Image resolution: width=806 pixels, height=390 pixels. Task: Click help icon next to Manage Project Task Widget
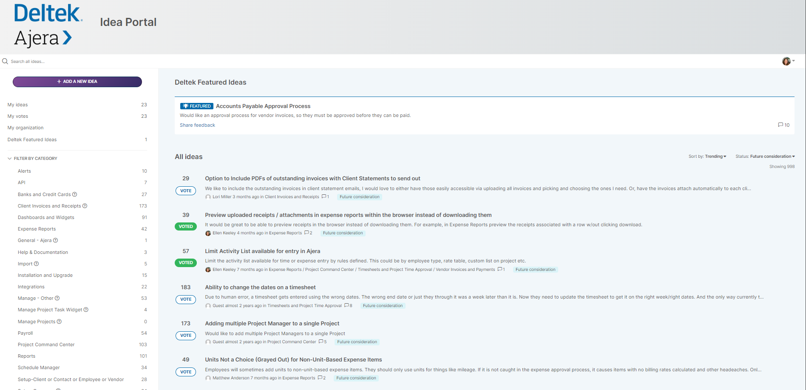[86, 310]
